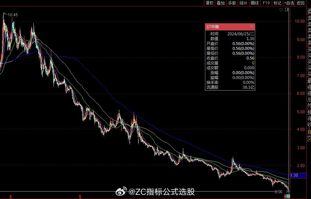Click the 叠加 overlay toolbar button
311x199 pixels.
[x=221, y=3]
